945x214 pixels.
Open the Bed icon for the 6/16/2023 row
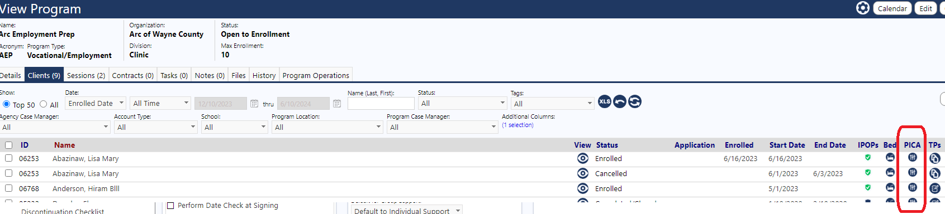(x=890, y=157)
